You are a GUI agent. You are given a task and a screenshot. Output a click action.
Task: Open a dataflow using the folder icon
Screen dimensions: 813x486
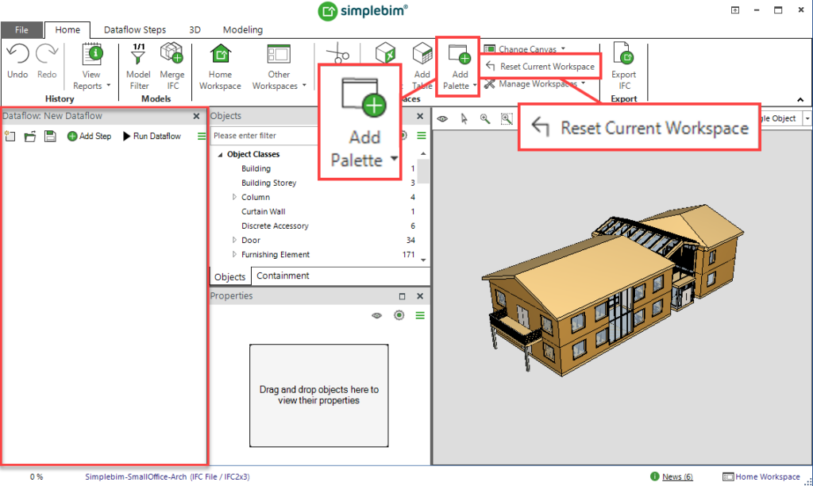[x=30, y=137]
